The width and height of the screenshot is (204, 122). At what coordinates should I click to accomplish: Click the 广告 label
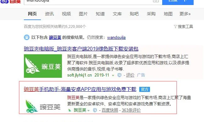[x=141, y=75]
